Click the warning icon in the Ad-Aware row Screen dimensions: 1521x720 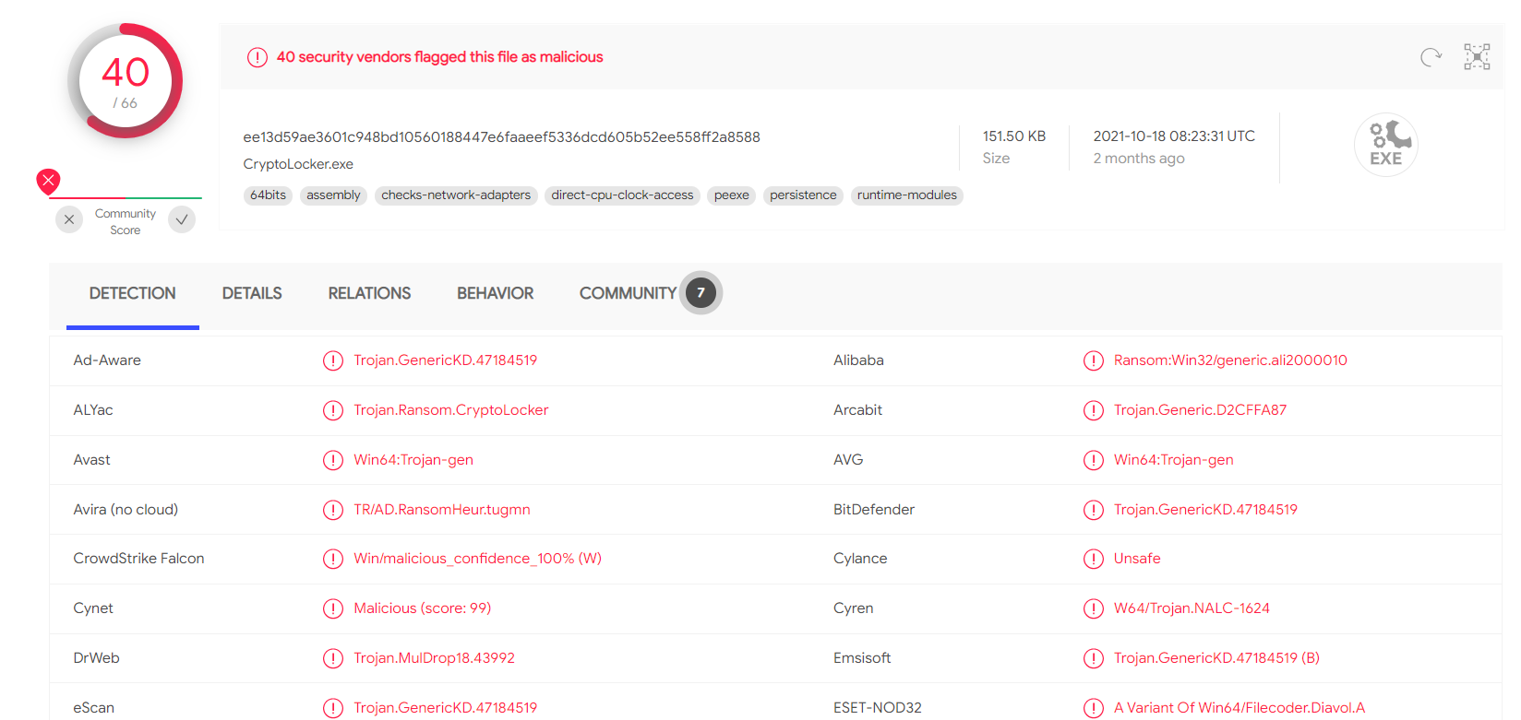click(333, 360)
